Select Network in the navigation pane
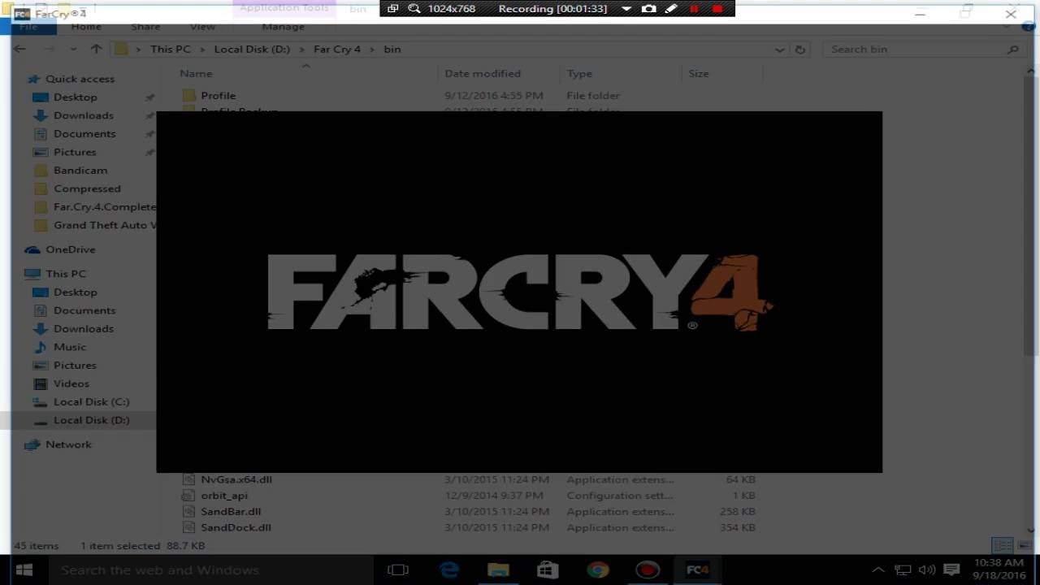This screenshot has width=1040, height=585. coord(68,444)
